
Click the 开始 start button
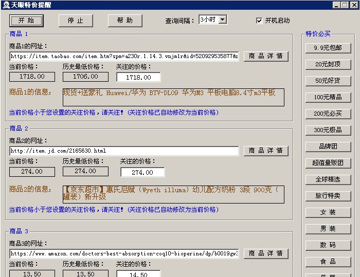pos(26,21)
